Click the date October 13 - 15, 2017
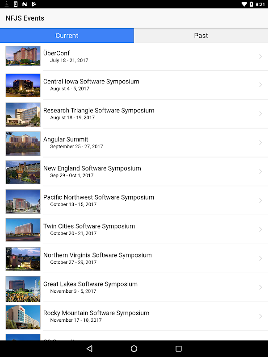 [x=73, y=204]
